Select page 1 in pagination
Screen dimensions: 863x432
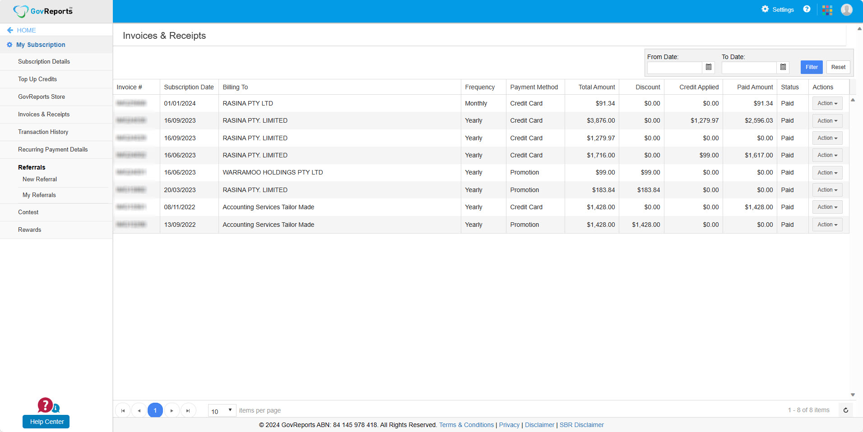155,410
